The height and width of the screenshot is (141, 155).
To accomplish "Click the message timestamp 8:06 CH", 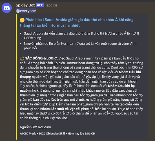I will 52,5.
